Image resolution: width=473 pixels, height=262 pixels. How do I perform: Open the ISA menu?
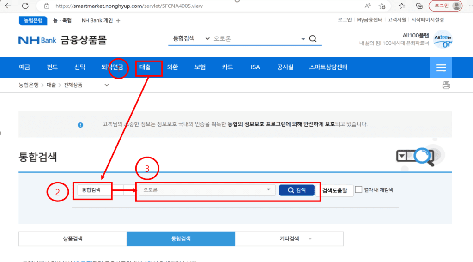click(x=255, y=67)
